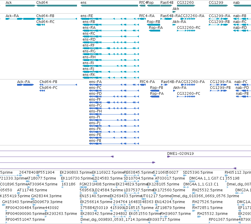Click the Ack-PA protein label

tap(24, 82)
